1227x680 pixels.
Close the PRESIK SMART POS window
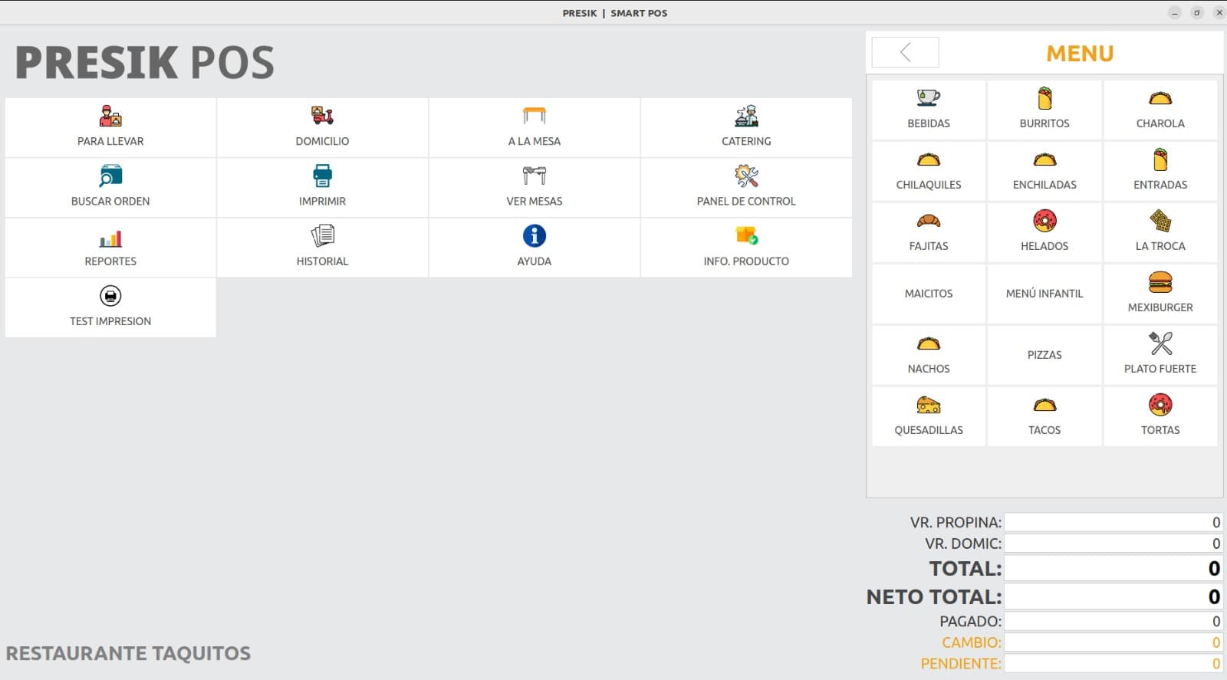click(1219, 13)
